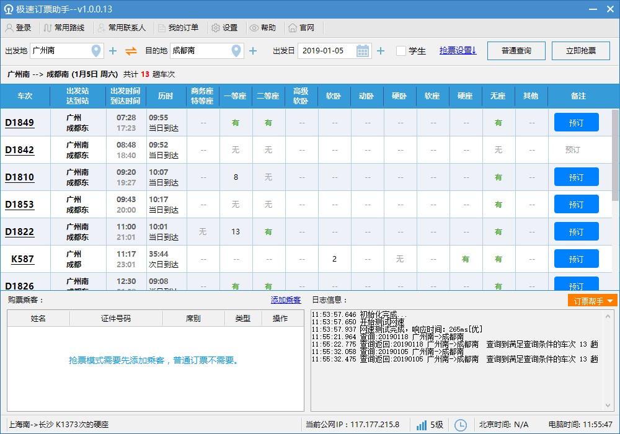The height and width of the screenshot is (434, 620).
Task: Open the 登录 login menu item
Action: 19,28
